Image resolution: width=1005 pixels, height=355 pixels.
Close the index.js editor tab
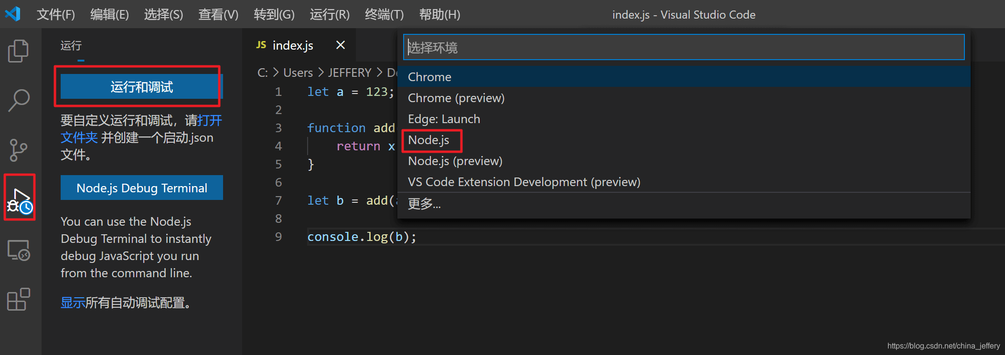click(340, 45)
